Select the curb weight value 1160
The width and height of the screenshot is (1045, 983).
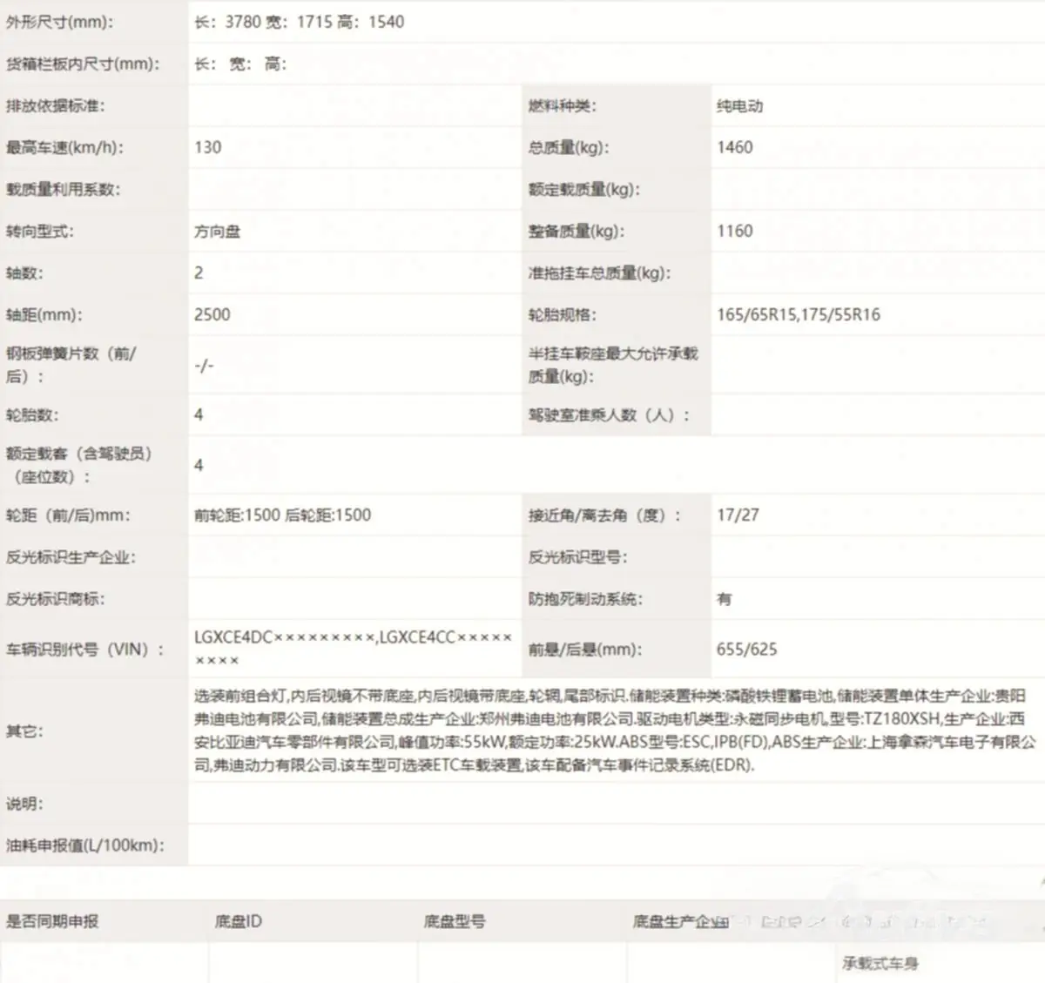[x=735, y=231]
